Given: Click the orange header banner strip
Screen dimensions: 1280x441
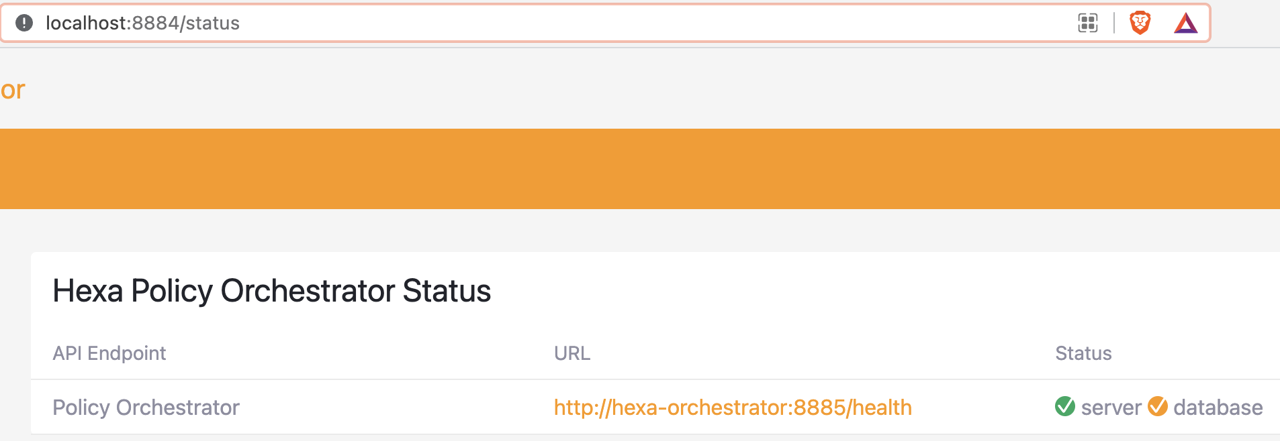Looking at the screenshot, I should click(x=638, y=168).
